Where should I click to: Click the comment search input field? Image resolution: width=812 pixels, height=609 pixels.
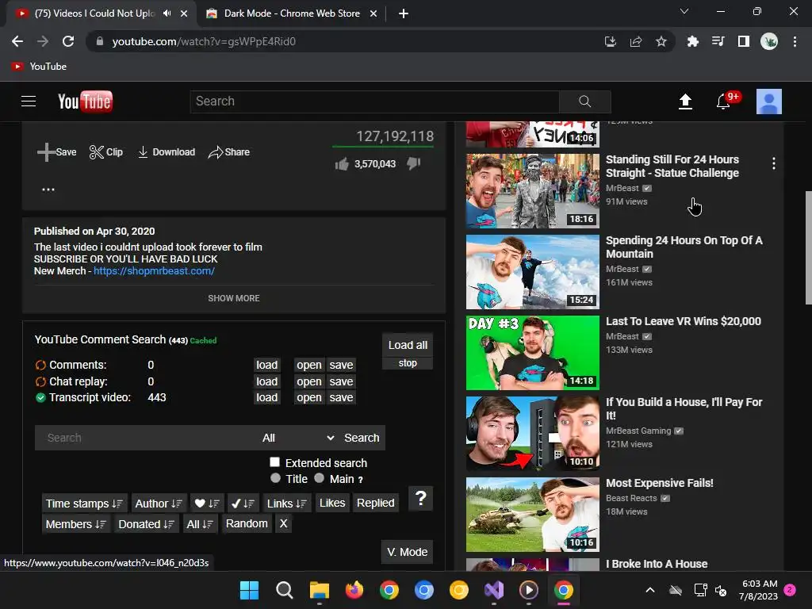(x=145, y=438)
